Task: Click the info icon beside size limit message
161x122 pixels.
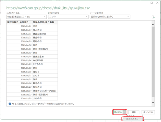Action: pyautogui.click(x=10, y=104)
